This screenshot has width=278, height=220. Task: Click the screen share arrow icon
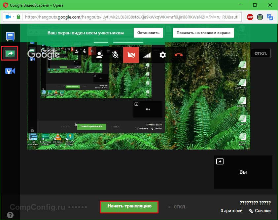coord(10,53)
